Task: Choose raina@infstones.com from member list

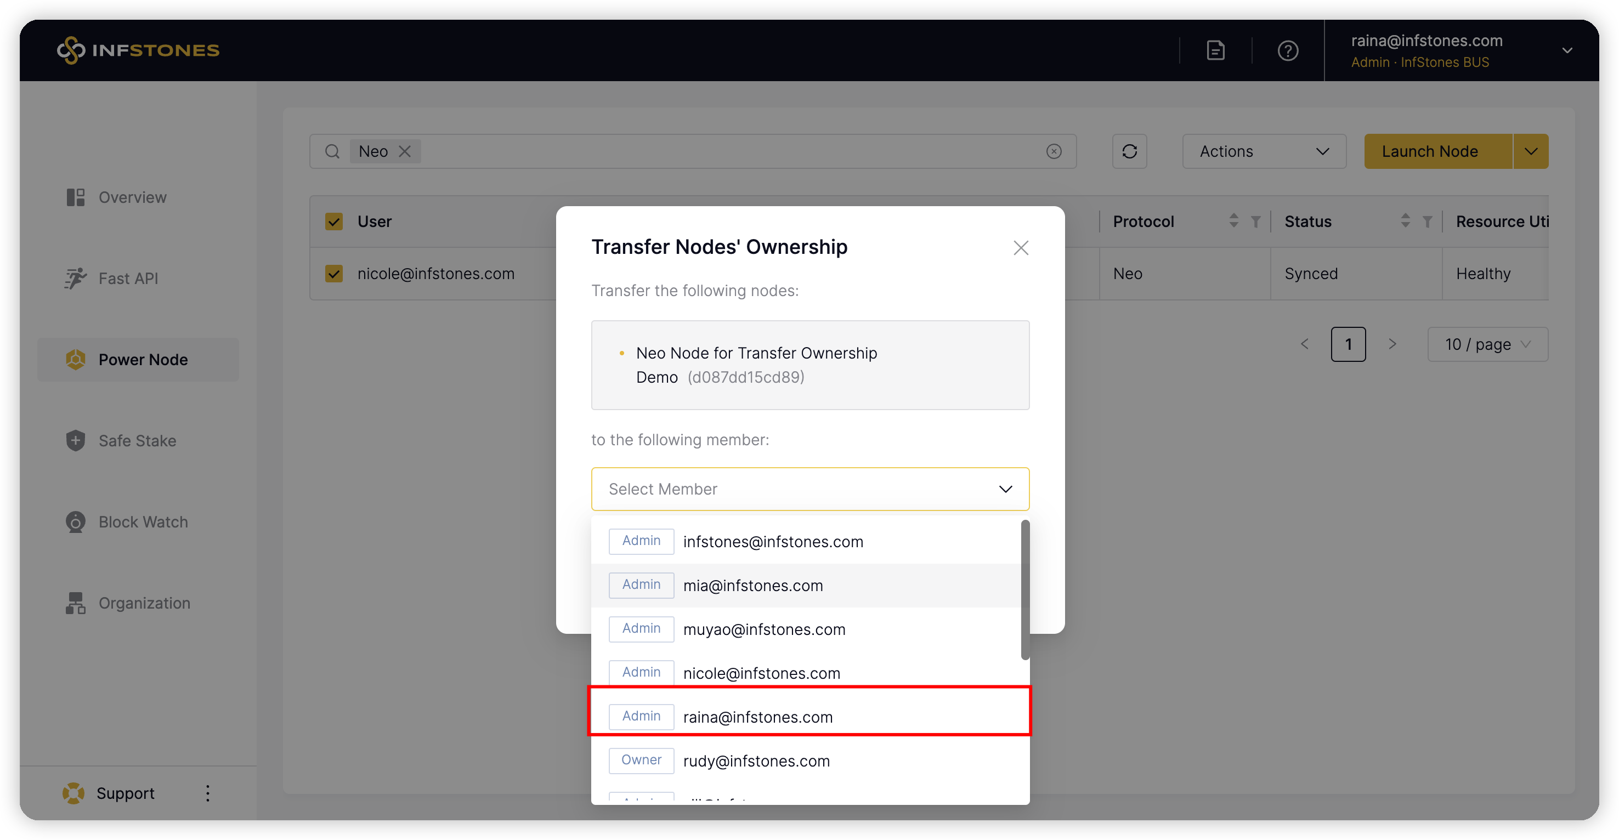Action: point(757,717)
